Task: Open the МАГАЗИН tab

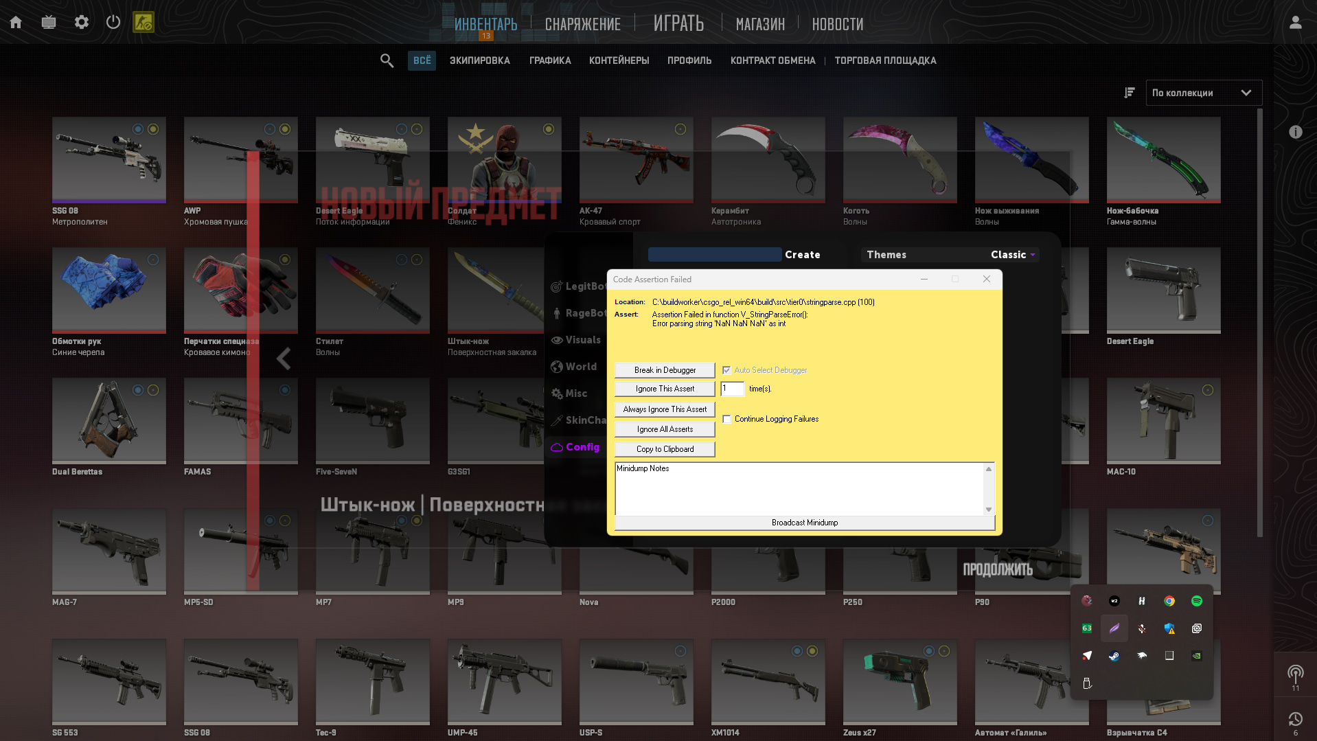Action: (760, 24)
